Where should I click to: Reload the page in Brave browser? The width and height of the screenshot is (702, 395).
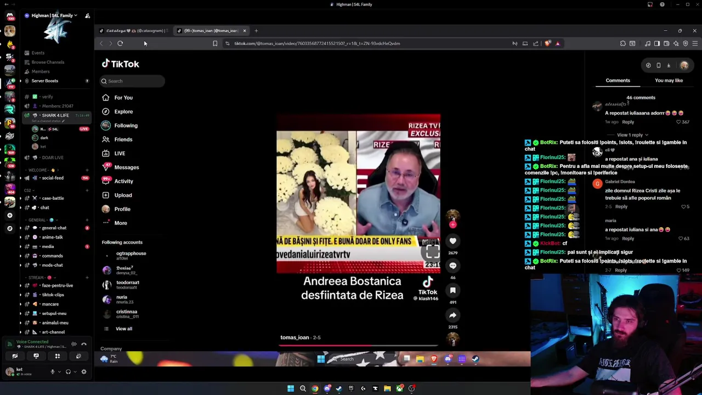[x=120, y=43]
